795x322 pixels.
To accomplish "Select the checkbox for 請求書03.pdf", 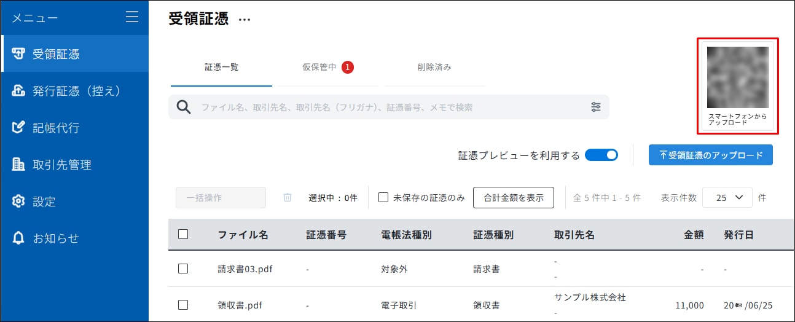I will pos(183,269).
